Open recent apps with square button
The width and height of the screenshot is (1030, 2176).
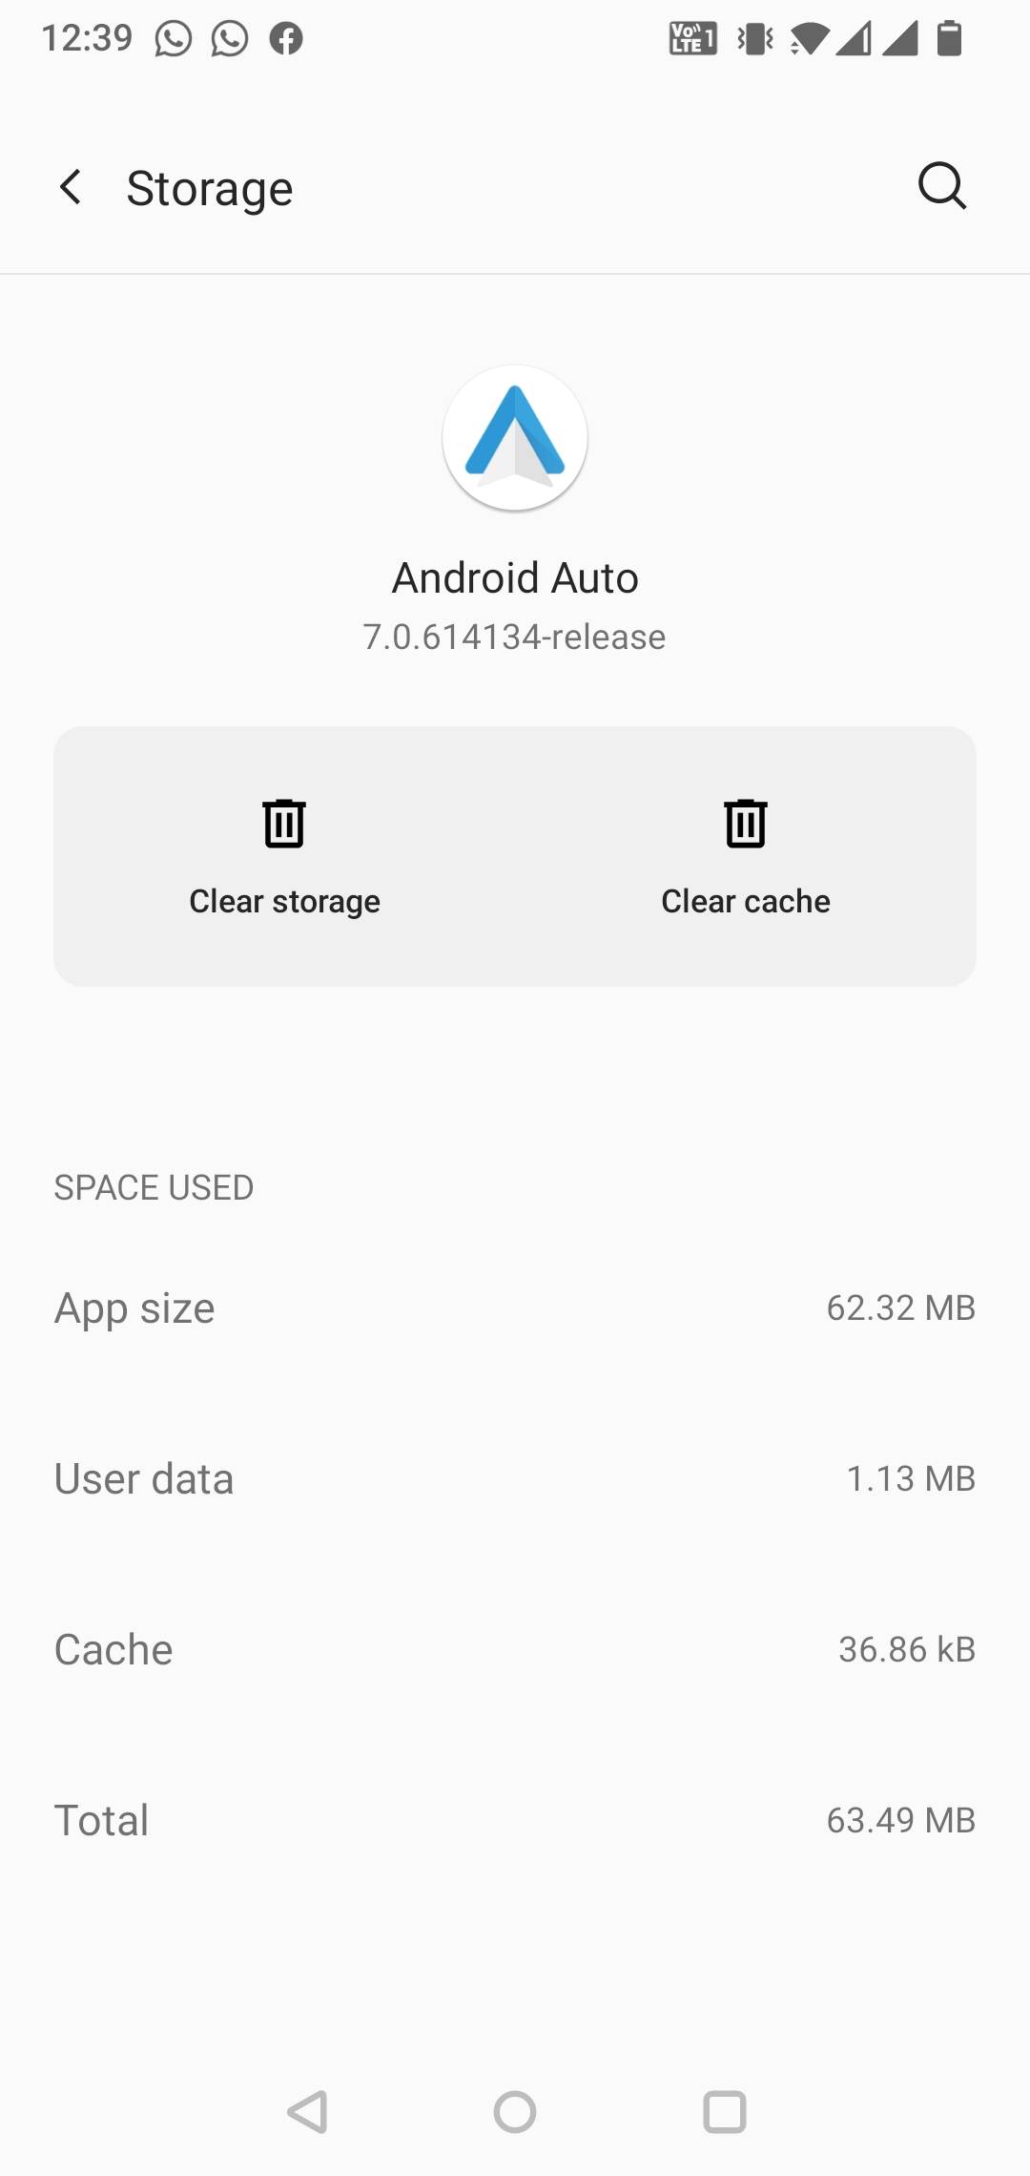(x=724, y=2111)
